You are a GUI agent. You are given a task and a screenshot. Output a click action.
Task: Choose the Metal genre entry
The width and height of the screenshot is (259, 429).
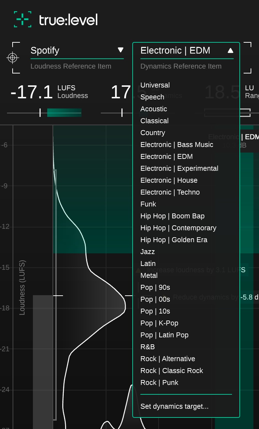149,275
